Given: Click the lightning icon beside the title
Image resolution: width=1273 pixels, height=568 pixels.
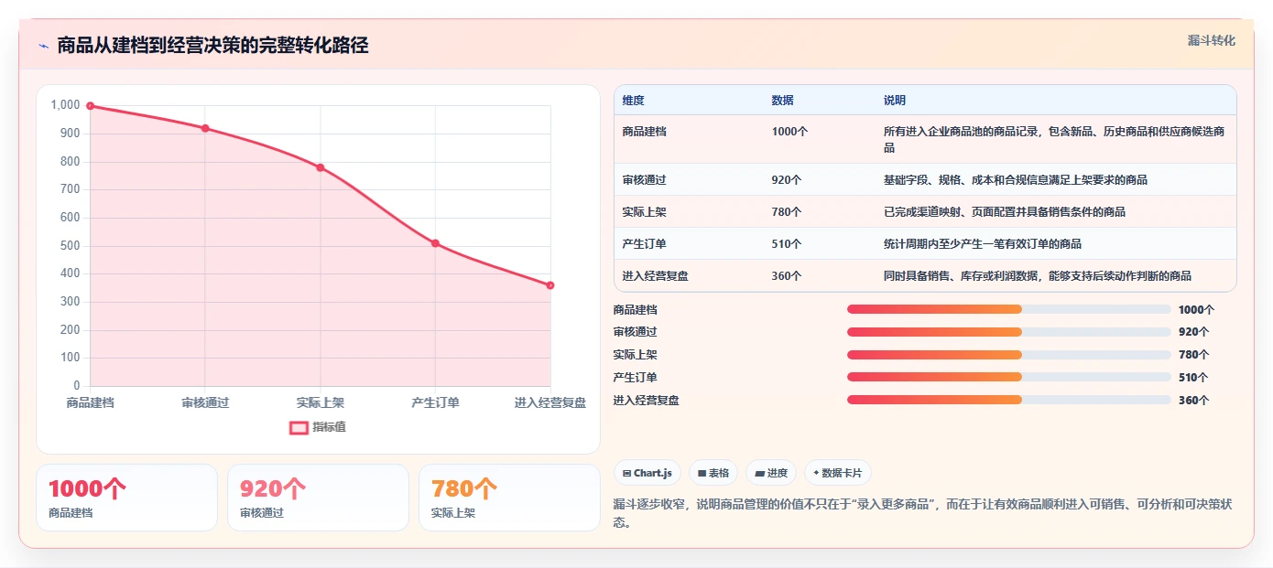Looking at the screenshot, I should click(43, 46).
